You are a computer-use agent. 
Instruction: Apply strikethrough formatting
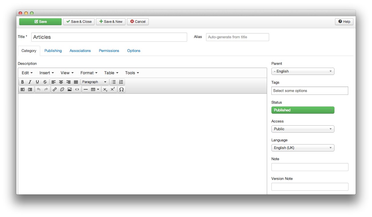tap(45, 82)
